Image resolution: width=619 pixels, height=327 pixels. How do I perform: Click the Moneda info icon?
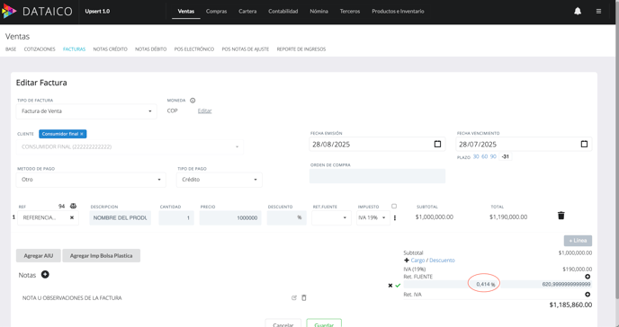coord(193,101)
